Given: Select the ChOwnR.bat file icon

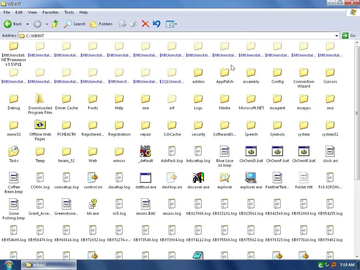Looking at the screenshot, I should (304, 151).
